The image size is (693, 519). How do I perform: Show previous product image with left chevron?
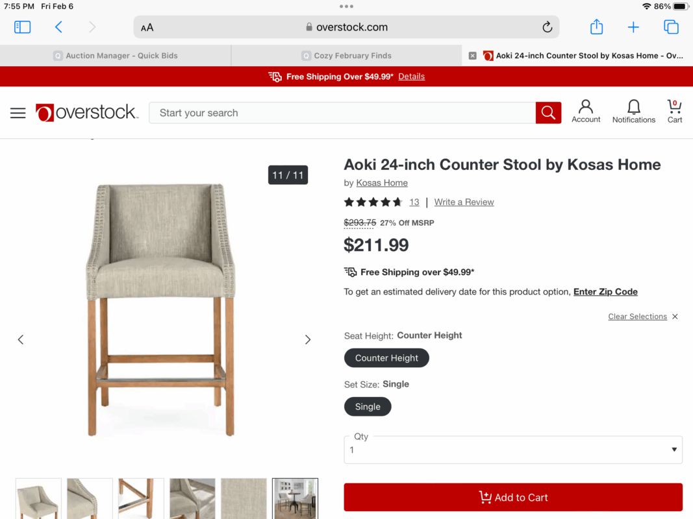21,339
